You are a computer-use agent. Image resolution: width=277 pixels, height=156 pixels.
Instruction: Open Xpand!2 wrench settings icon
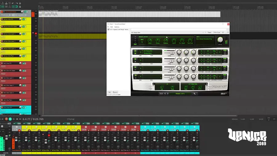[195, 93]
